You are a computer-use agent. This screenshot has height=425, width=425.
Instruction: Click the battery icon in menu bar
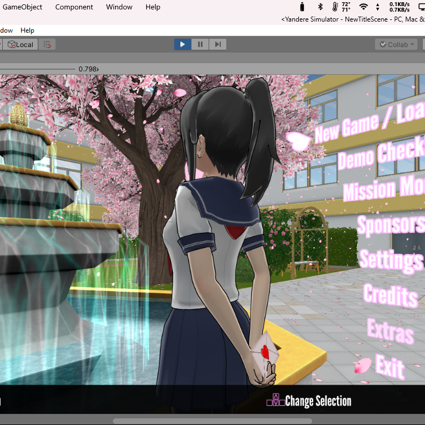click(x=302, y=7)
